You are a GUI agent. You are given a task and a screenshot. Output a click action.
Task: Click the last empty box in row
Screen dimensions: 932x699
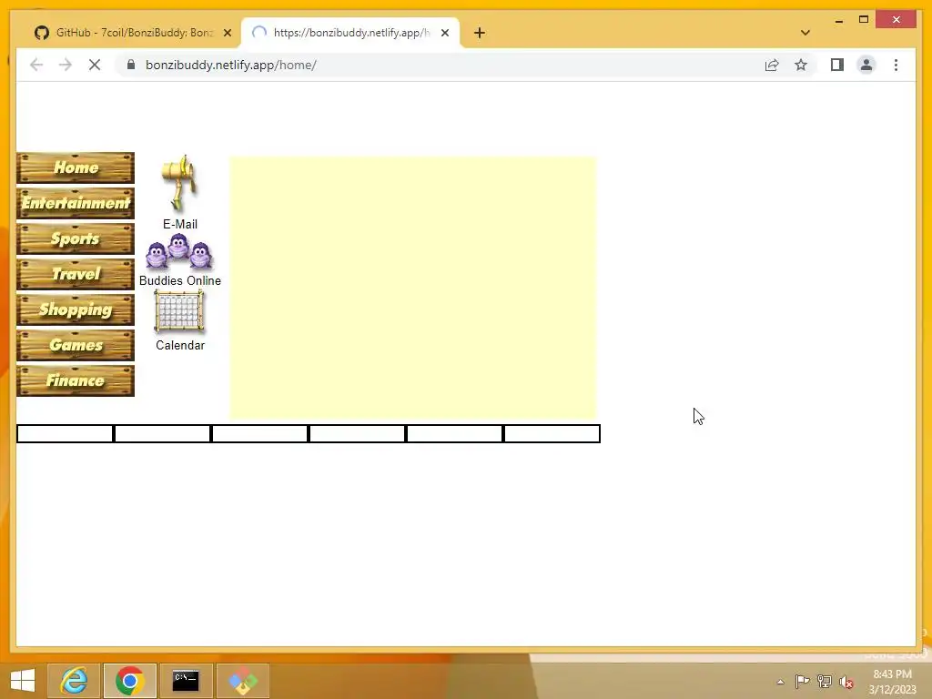point(552,433)
